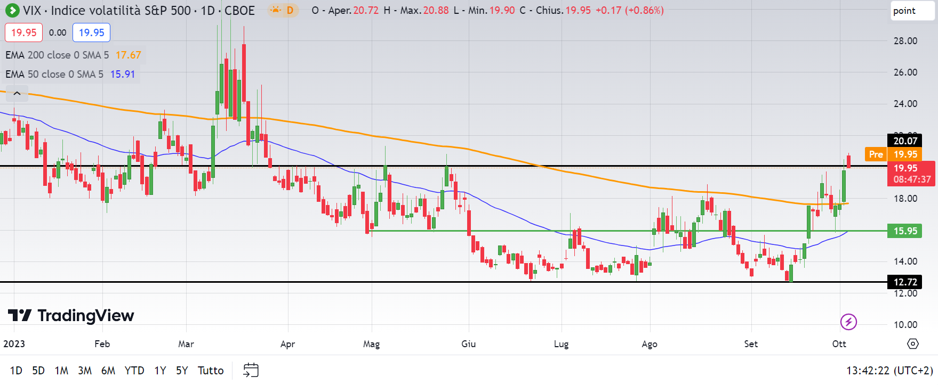The height and width of the screenshot is (385, 938).
Task: Click the red 19.95 countdown price label
Action: 911,174
